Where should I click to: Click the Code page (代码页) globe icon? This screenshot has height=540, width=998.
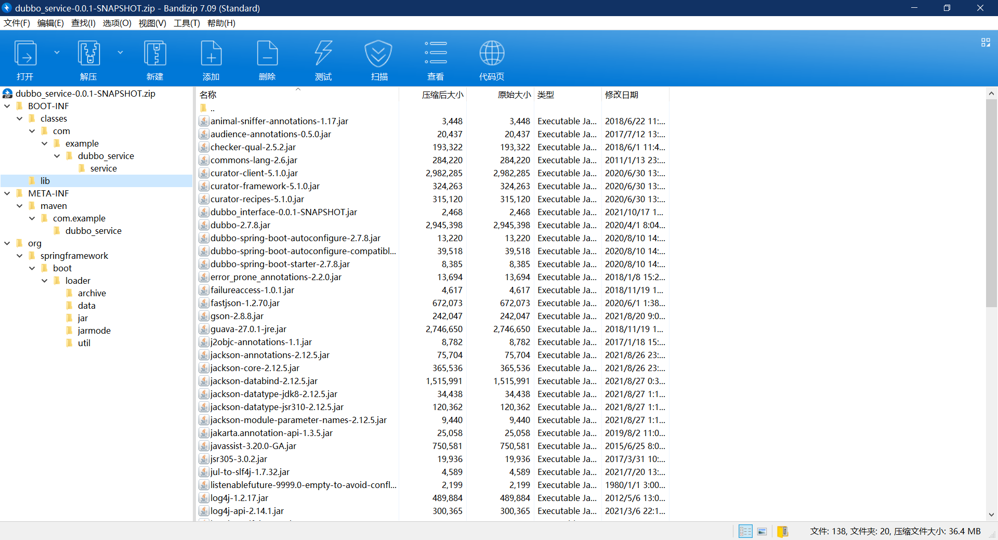tap(492, 53)
